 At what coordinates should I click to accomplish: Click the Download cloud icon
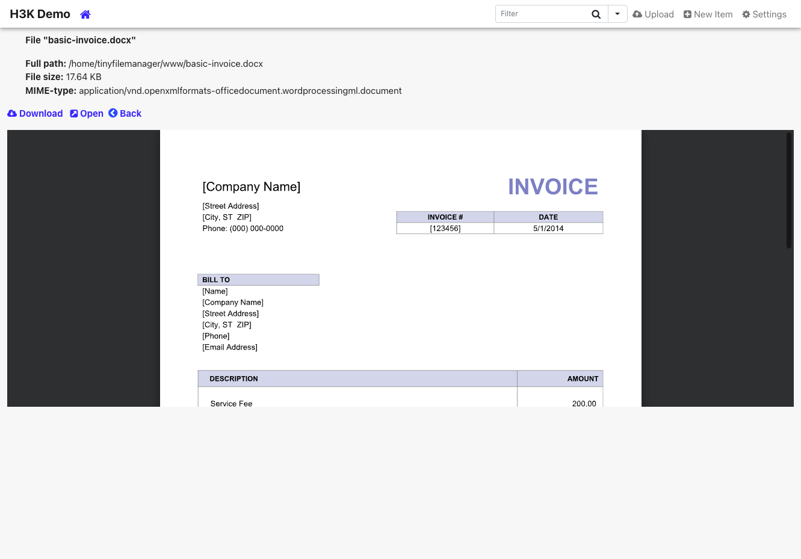(12, 114)
